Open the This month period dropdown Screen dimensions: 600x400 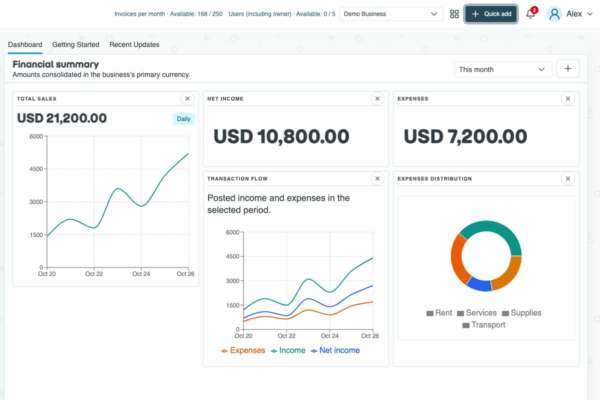pyautogui.click(x=503, y=69)
